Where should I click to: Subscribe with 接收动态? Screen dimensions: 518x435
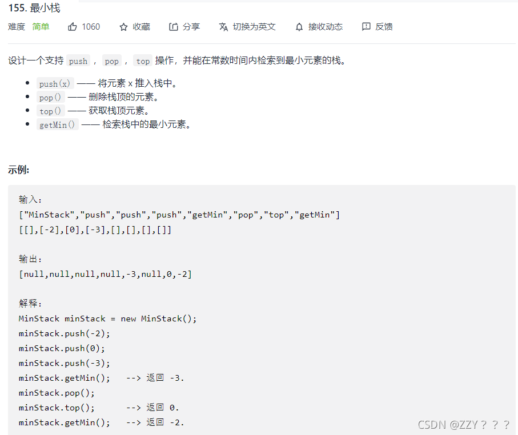tap(326, 27)
